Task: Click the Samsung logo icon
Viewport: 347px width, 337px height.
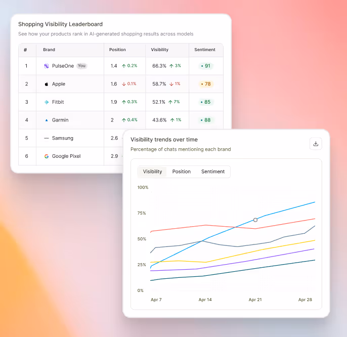Action: tap(47, 138)
